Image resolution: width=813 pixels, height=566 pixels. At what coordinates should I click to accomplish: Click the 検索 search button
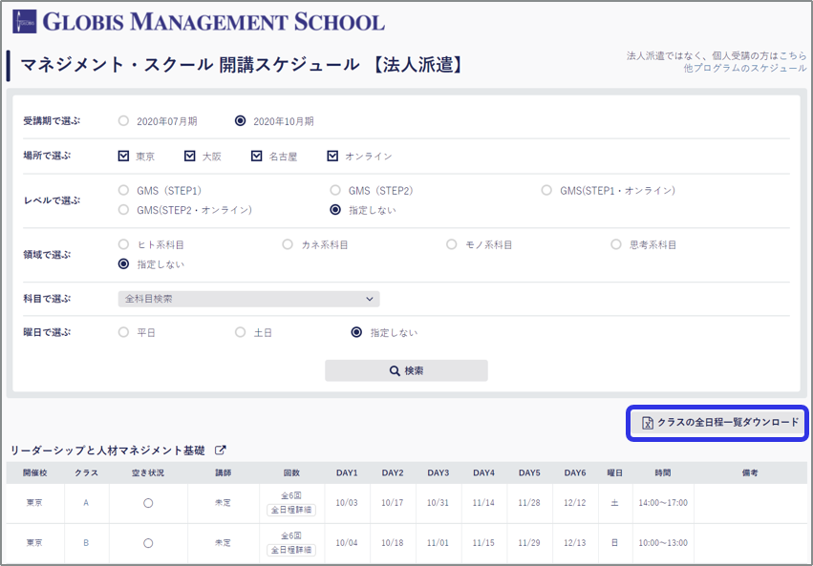(x=407, y=370)
